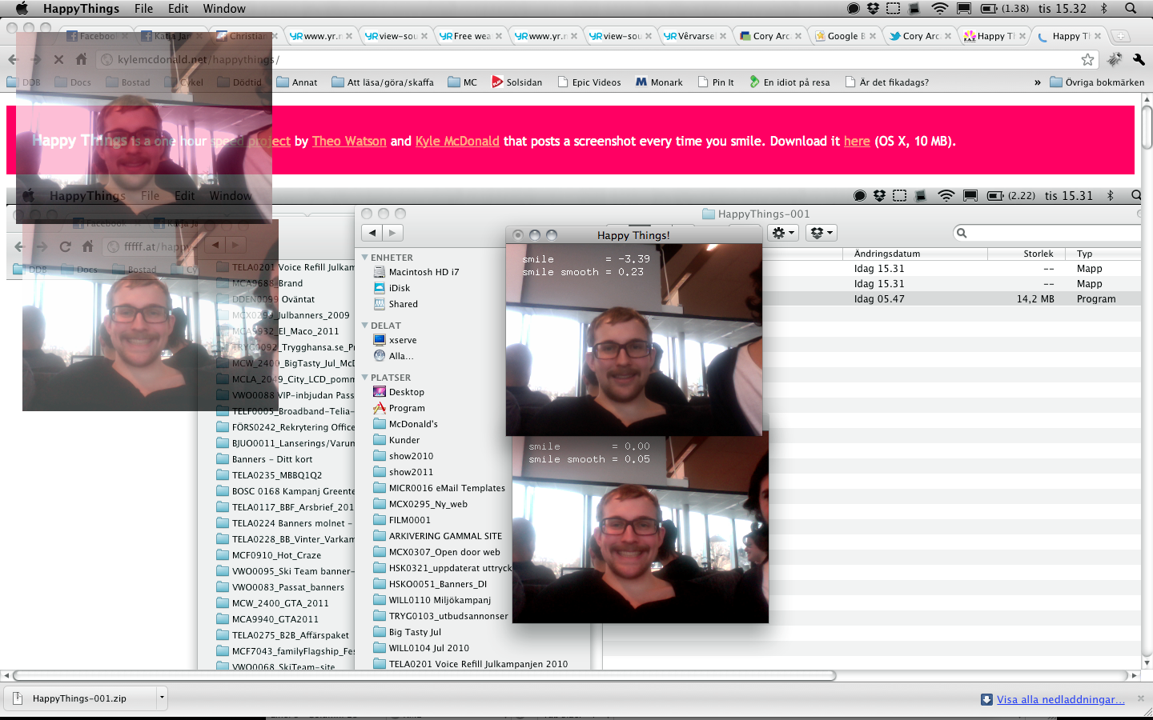Viewport: 1153px width, 720px height.
Task: Follow the Kyle McDonald link
Action: click(457, 141)
